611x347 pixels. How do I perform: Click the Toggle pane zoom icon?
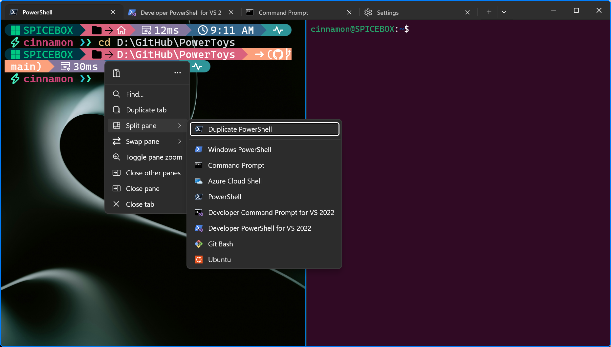[x=116, y=157]
